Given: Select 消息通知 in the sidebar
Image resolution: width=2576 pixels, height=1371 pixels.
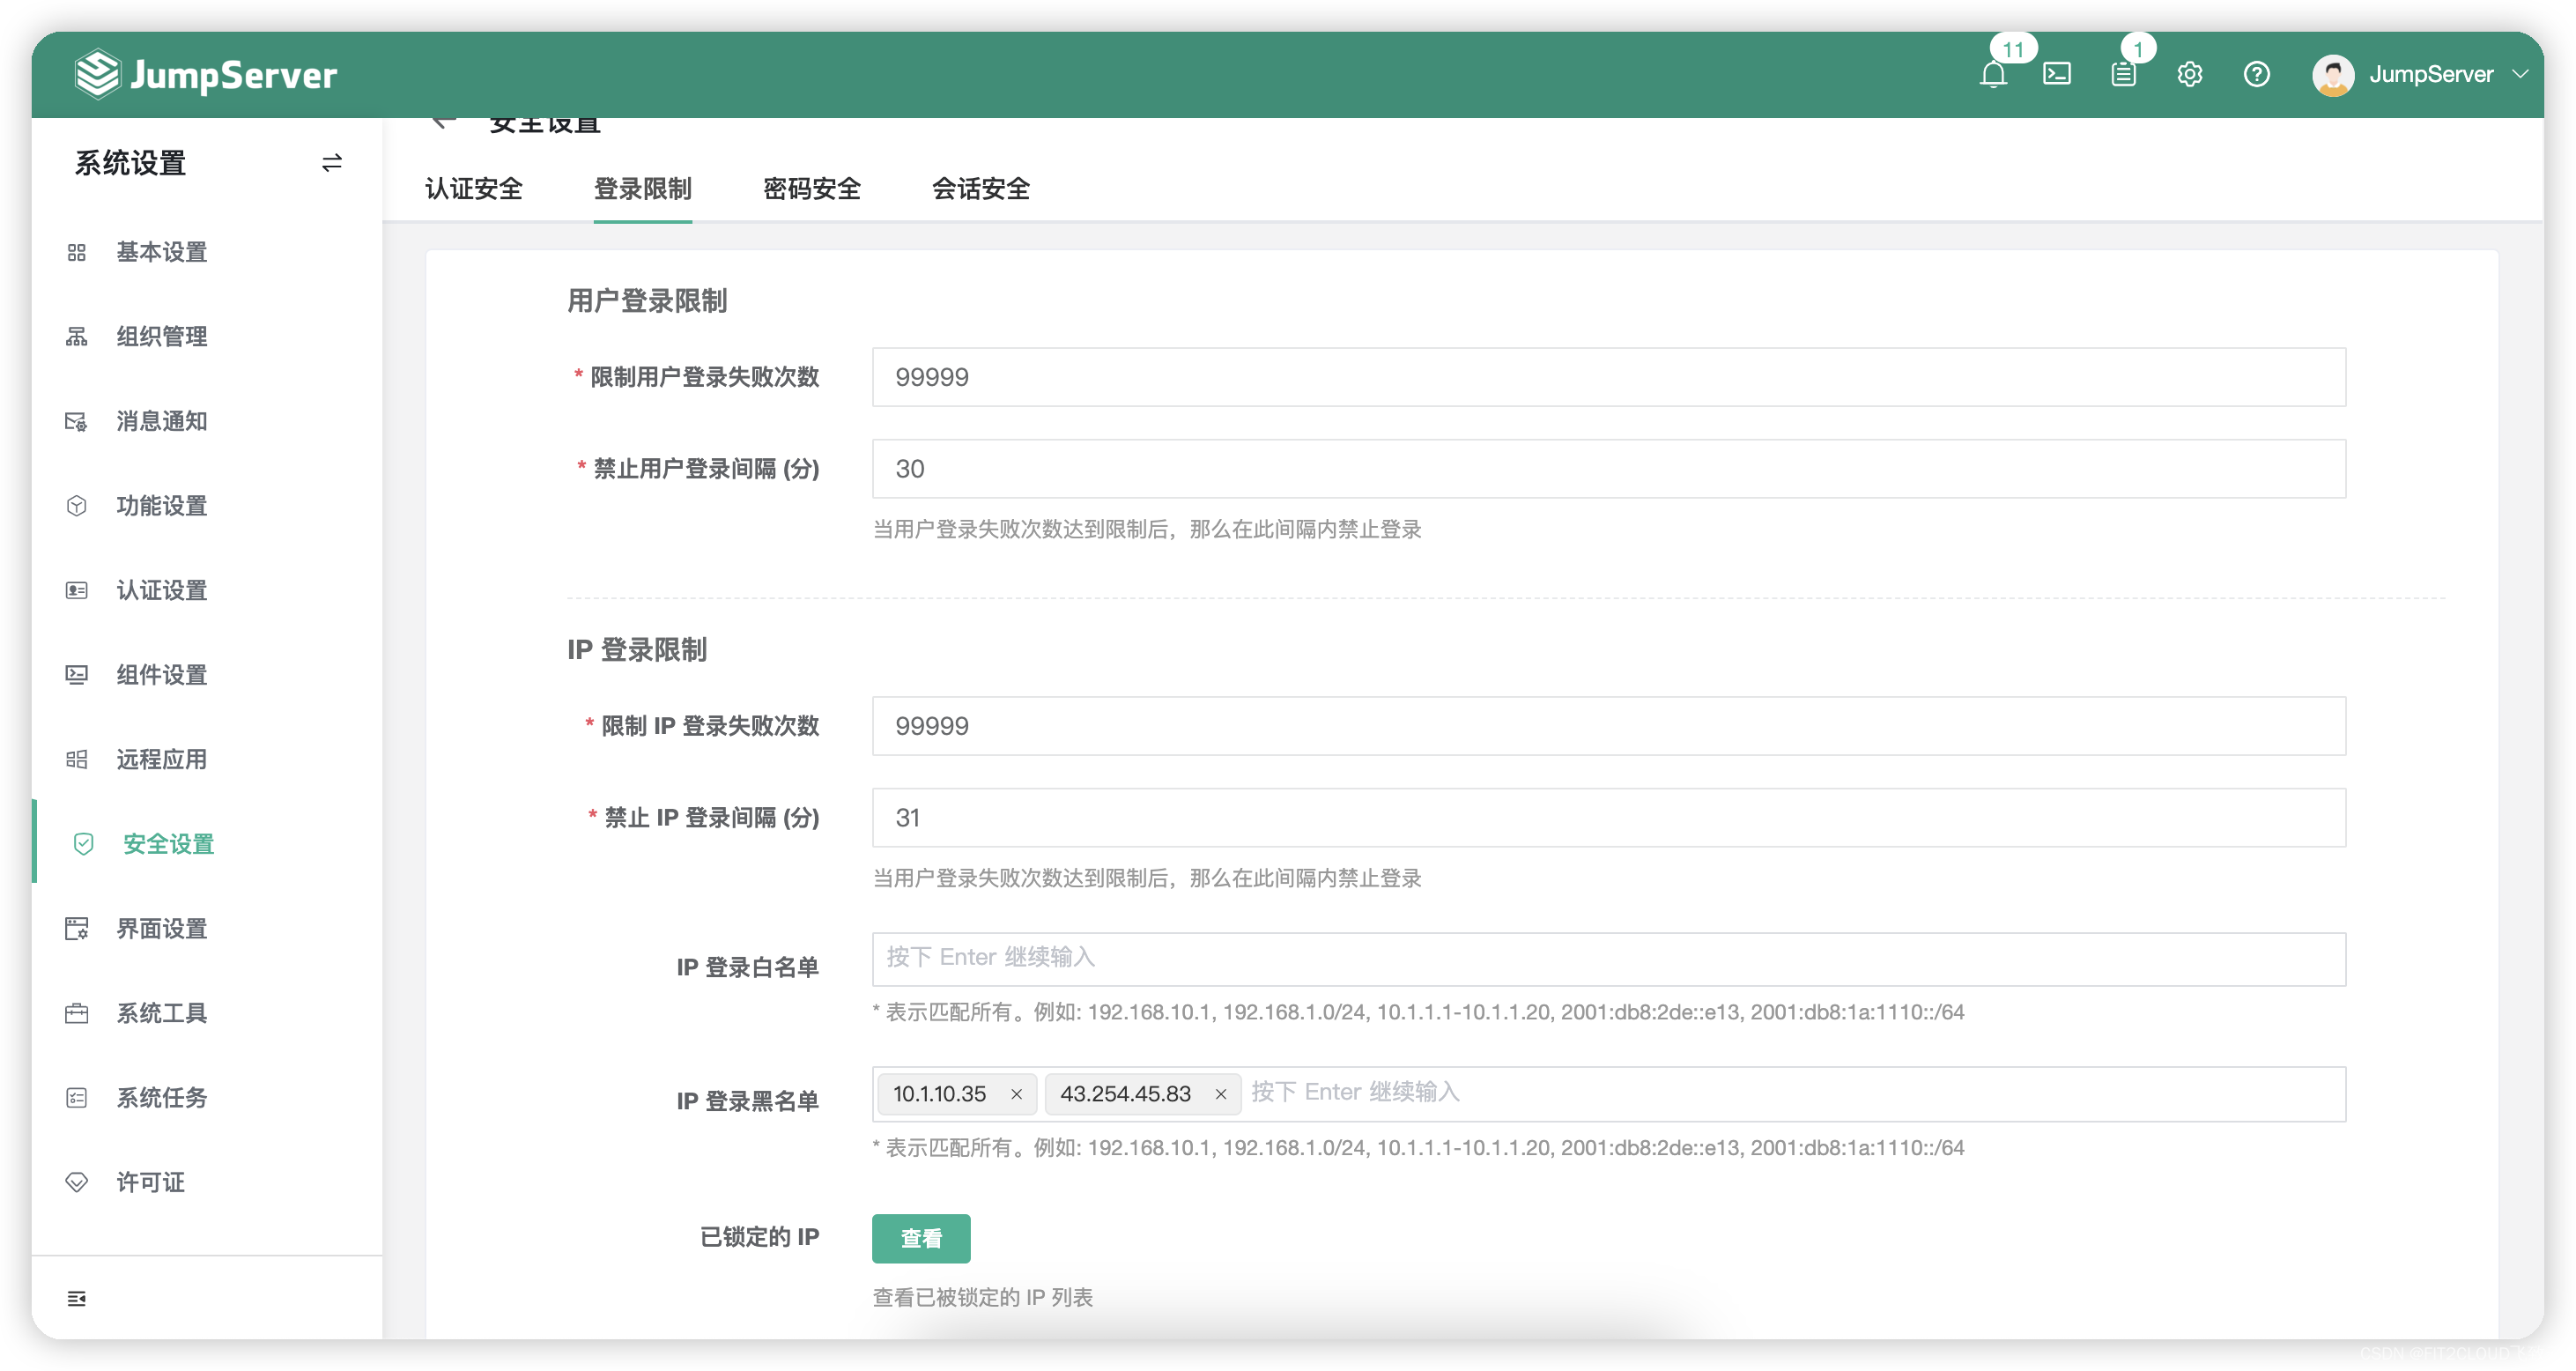Looking at the screenshot, I should (x=160, y=421).
